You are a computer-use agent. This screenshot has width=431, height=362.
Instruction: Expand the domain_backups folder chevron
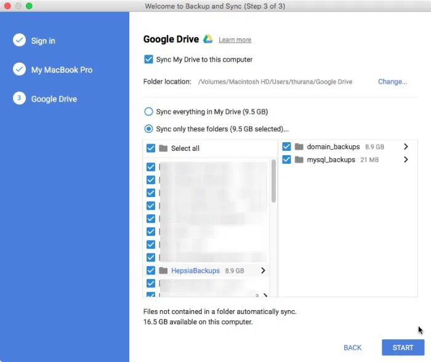(x=406, y=147)
